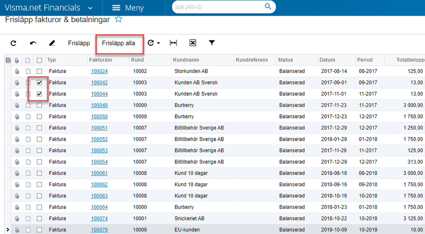
Task: Click the fit columns width icon
Action: [173, 43]
